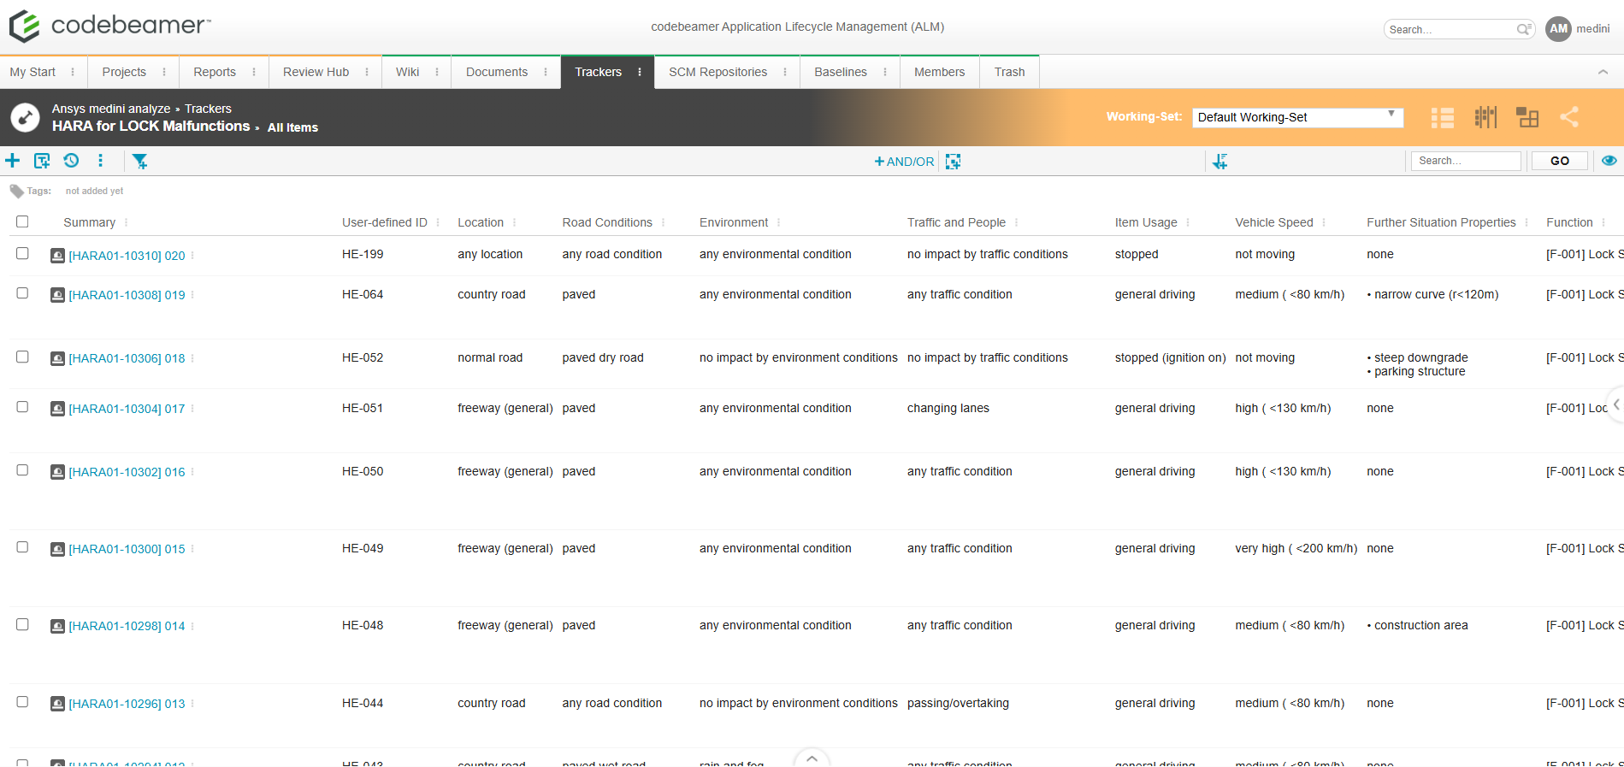Click the tracker toolbar Search field
The height and width of the screenshot is (767, 1624).
(1466, 161)
